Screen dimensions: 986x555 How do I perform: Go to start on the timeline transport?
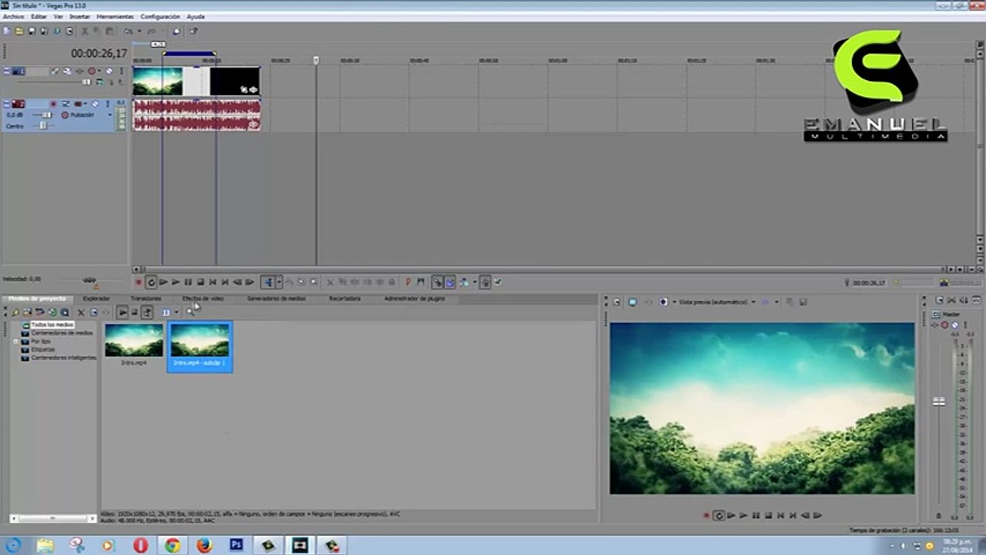[x=212, y=283]
